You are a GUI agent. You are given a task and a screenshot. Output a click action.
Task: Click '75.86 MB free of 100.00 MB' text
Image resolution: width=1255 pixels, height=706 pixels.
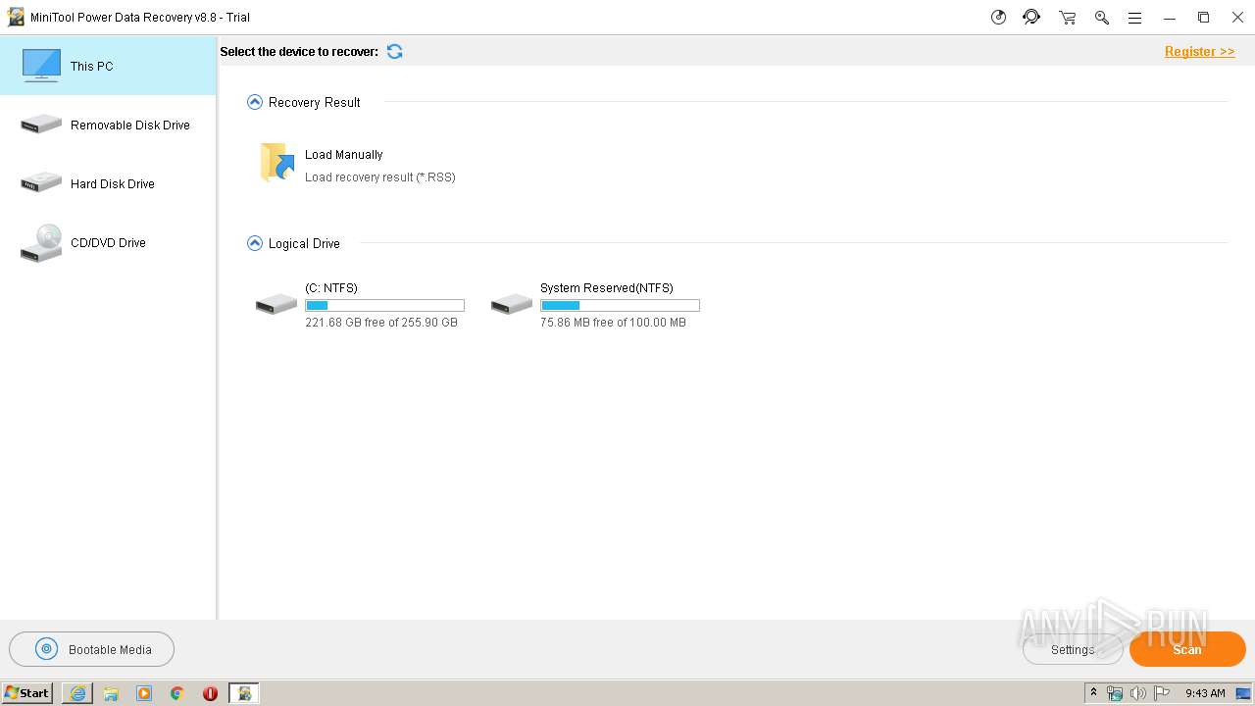(613, 323)
